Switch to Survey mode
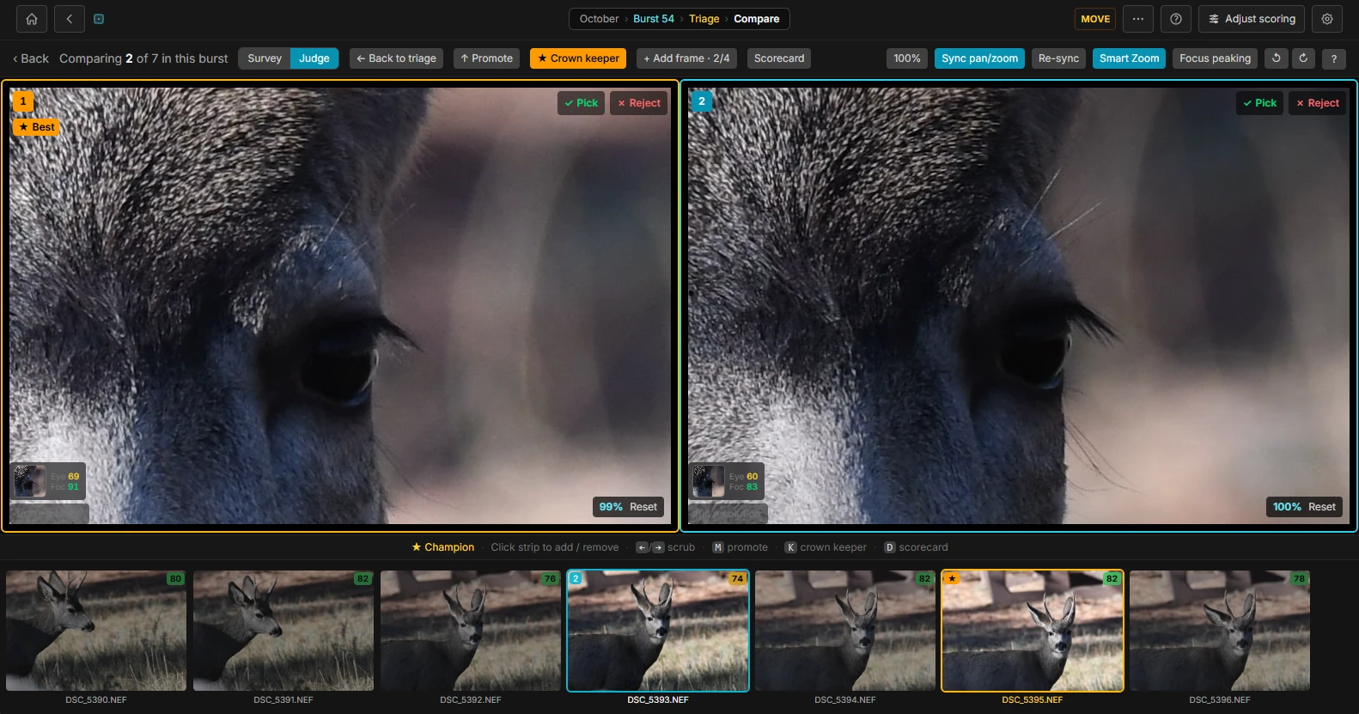 (265, 58)
